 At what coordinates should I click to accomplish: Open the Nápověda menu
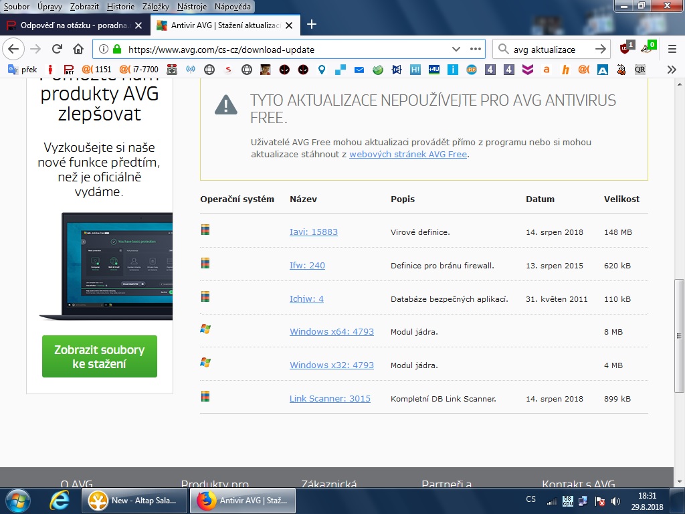[x=232, y=7]
